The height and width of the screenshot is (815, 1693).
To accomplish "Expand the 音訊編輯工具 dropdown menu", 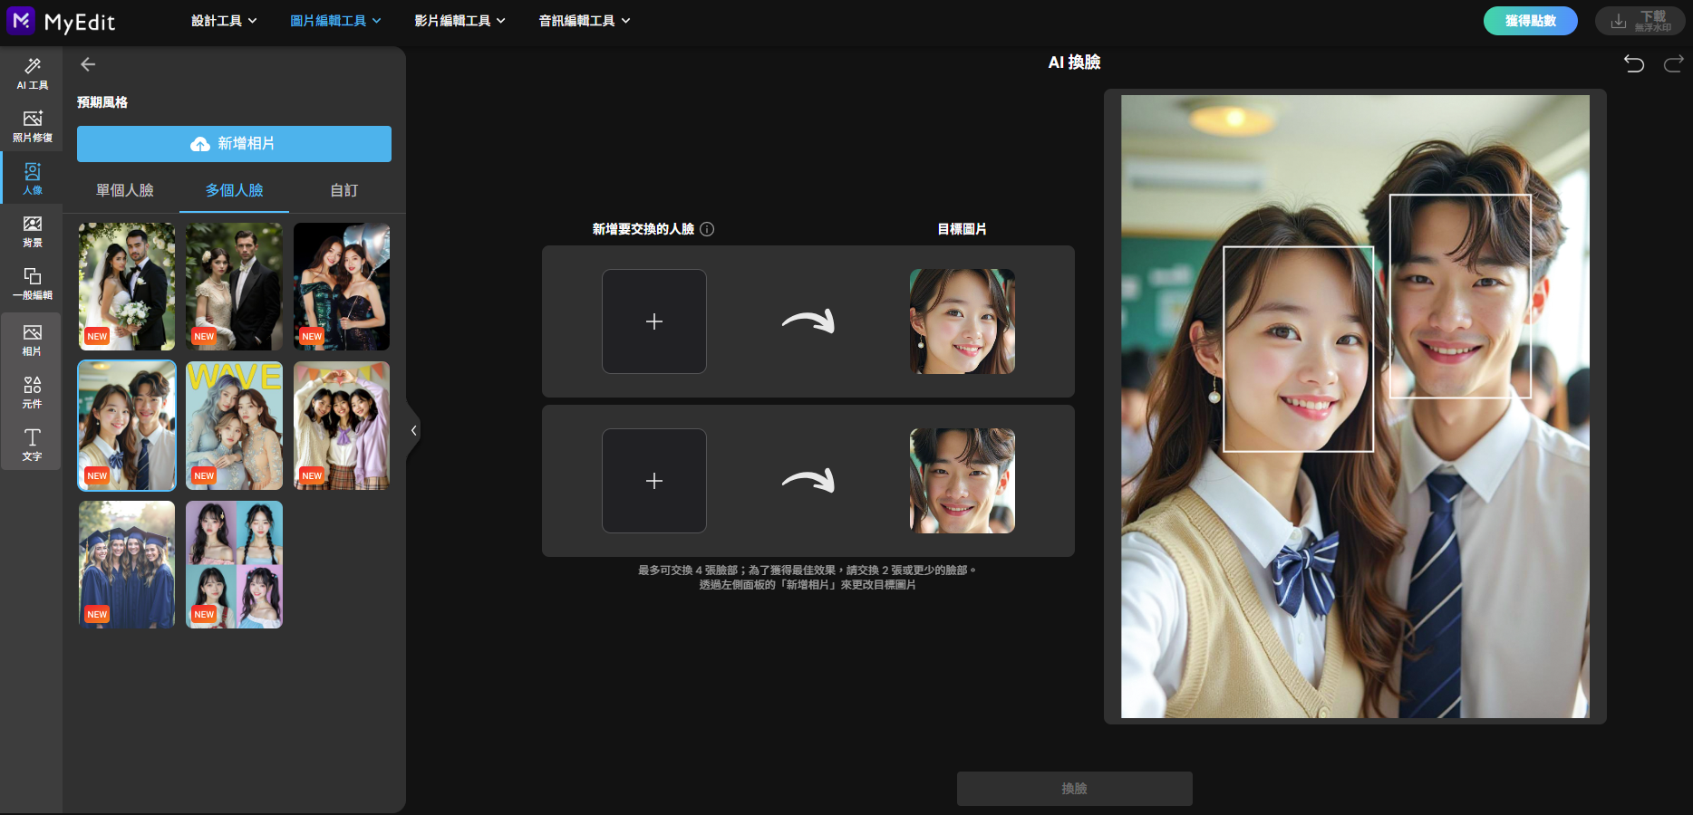I will [x=585, y=21].
